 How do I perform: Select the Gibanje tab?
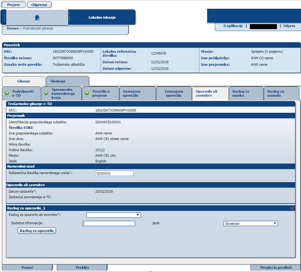[x=24, y=81]
